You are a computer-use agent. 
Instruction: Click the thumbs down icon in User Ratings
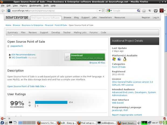click(30, 106)
